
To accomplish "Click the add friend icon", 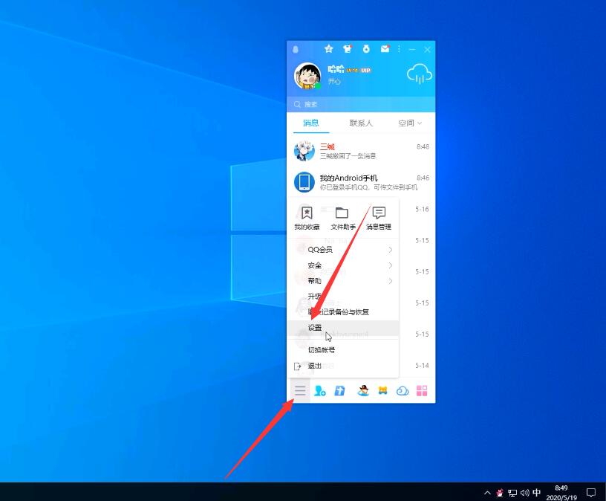I will click(320, 391).
